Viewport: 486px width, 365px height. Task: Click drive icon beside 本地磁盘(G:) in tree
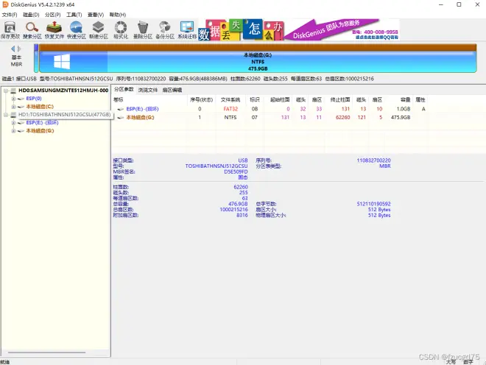pos(21,131)
